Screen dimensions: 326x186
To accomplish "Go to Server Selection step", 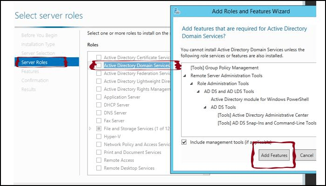I will [x=38, y=53].
